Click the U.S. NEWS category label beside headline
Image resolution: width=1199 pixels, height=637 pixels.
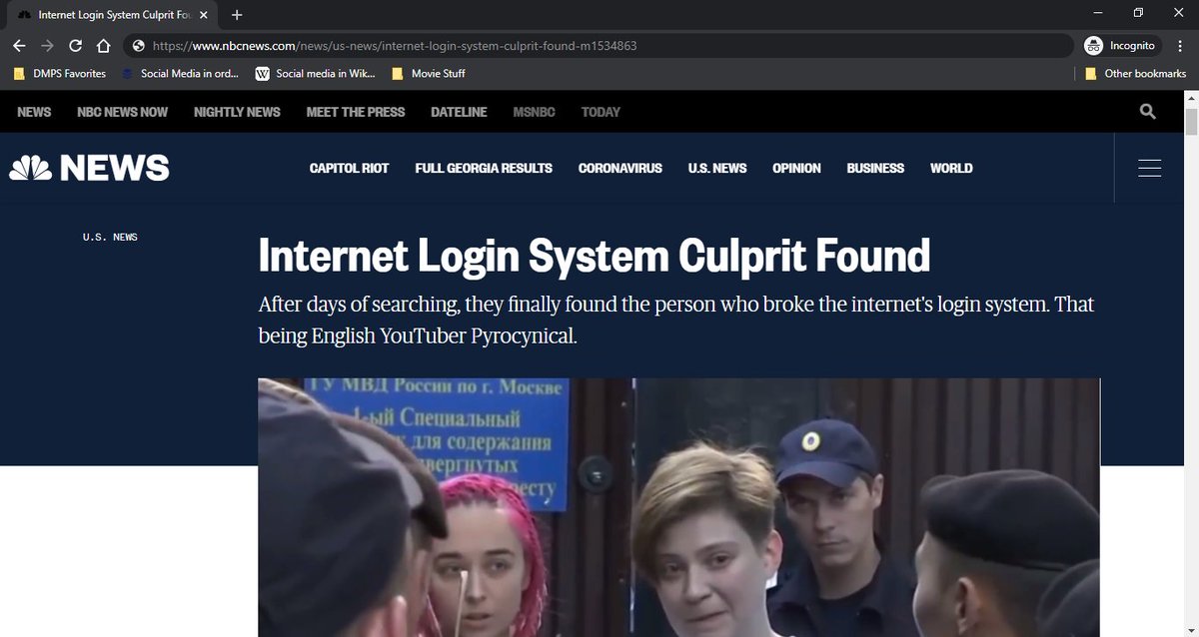(110, 237)
